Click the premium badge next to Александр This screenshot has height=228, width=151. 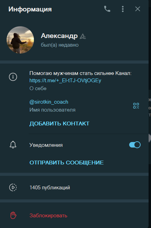(83, 36)
